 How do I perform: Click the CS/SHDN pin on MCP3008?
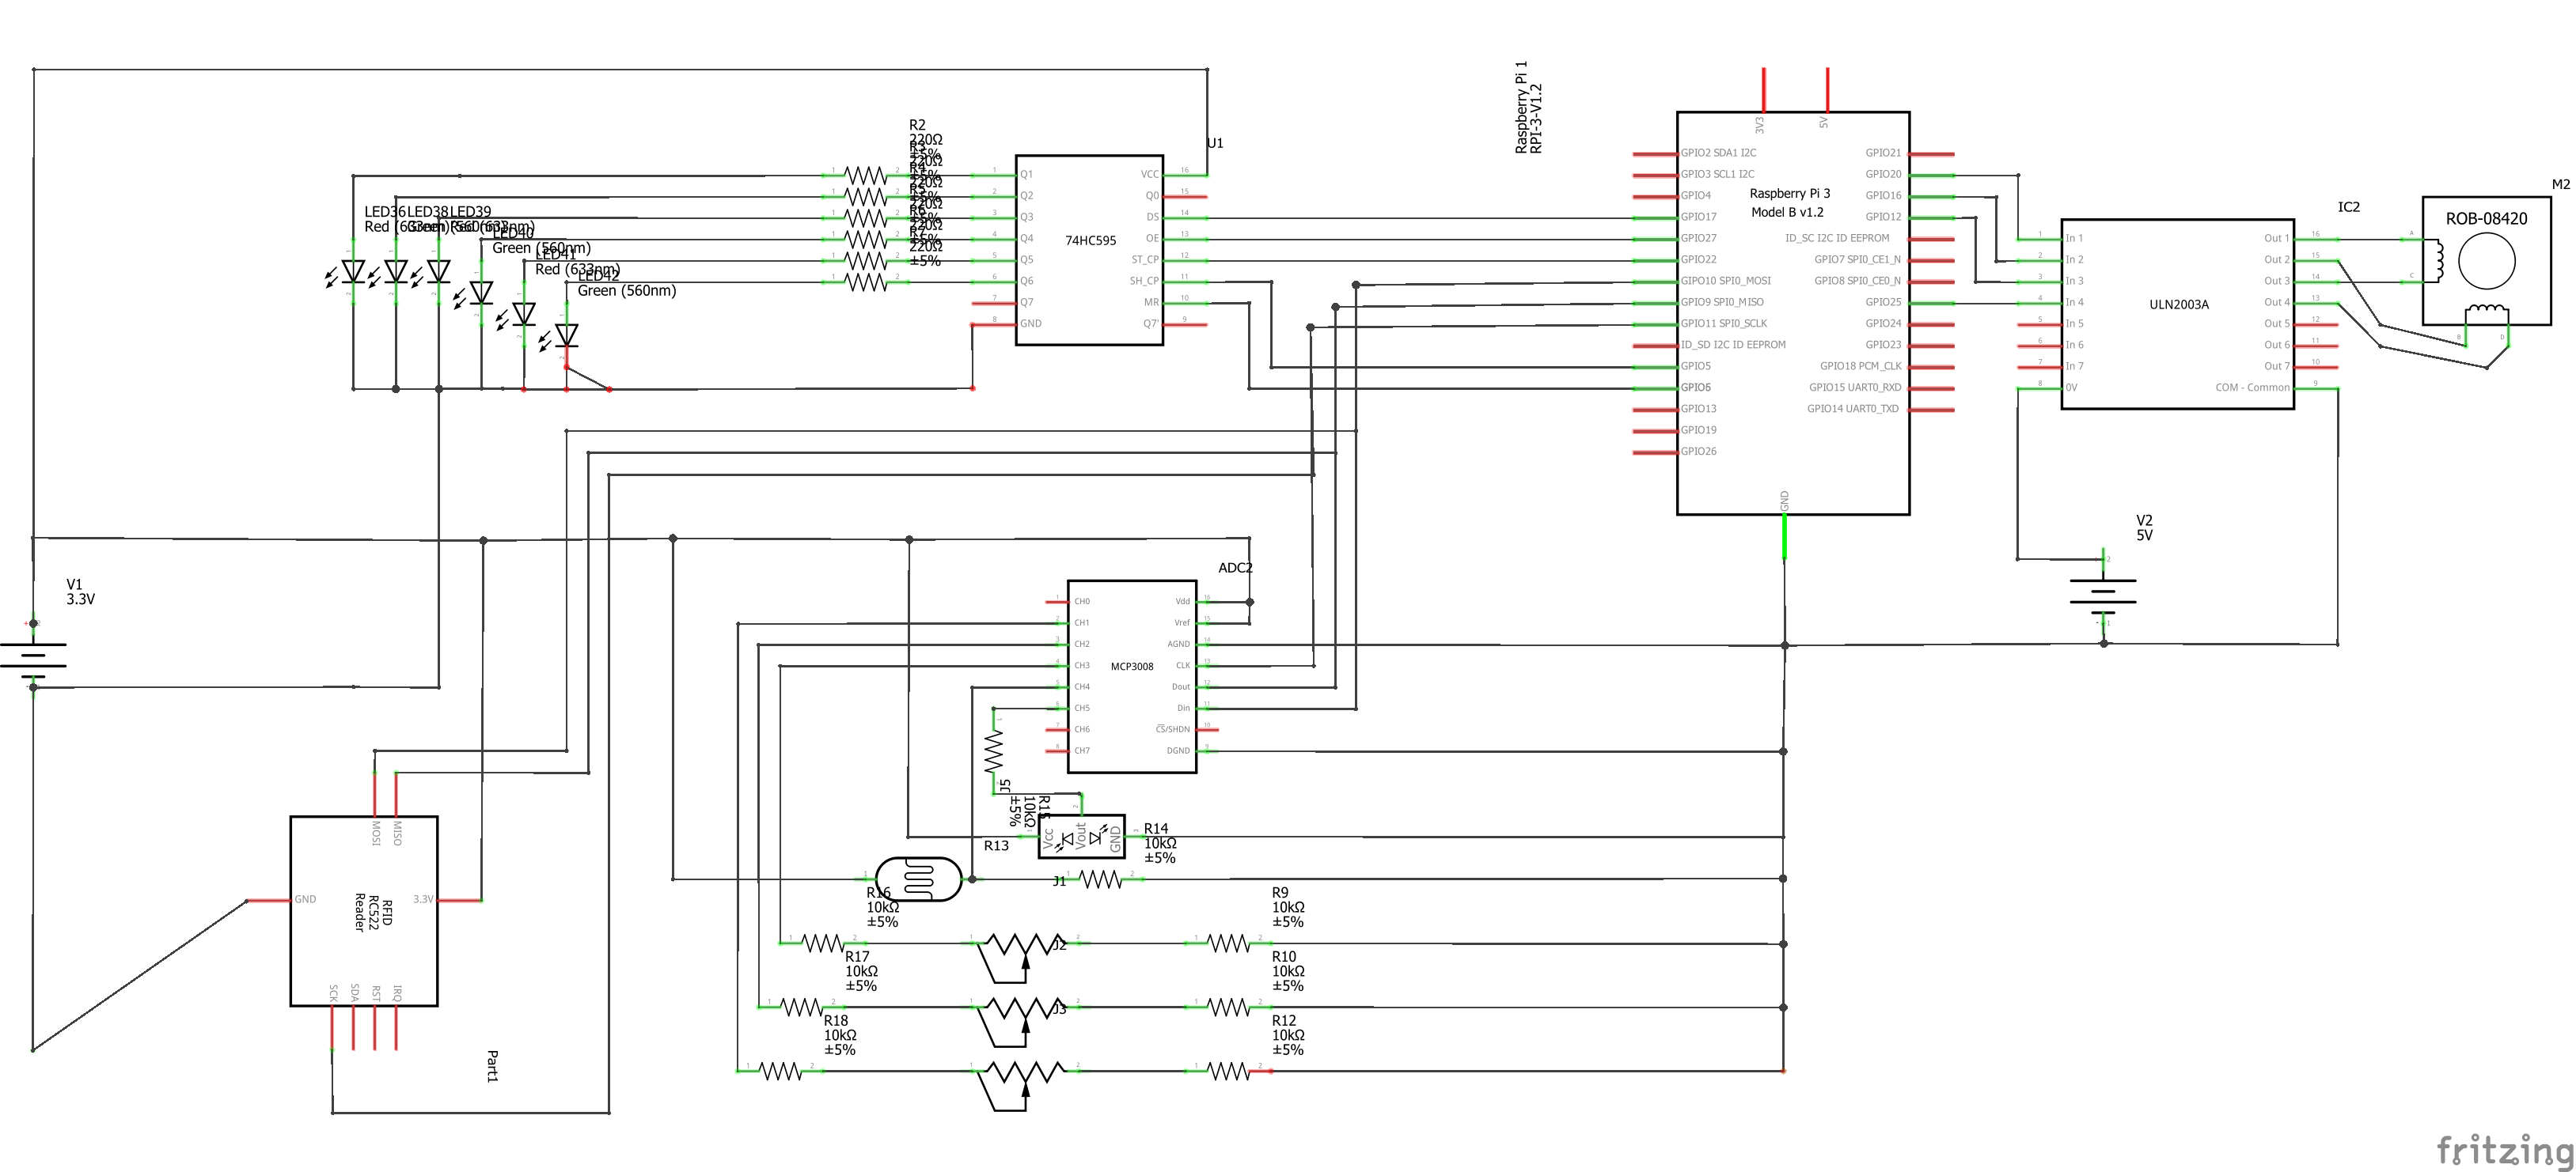pos(1173,729)
